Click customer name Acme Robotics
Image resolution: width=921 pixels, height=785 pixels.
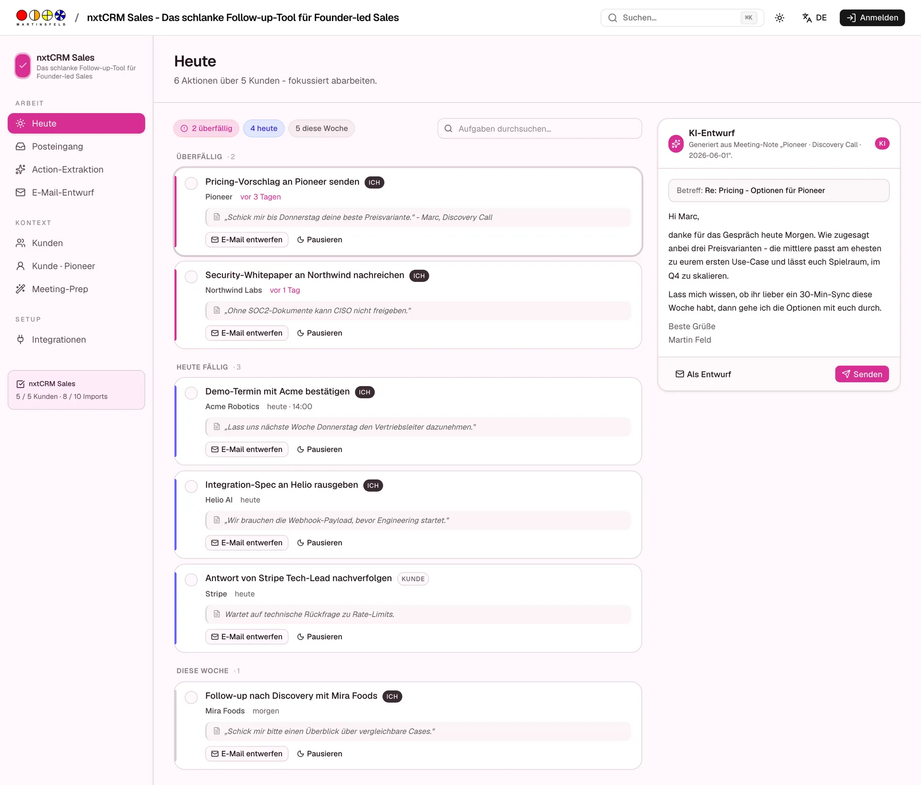[x=232, y=407]
